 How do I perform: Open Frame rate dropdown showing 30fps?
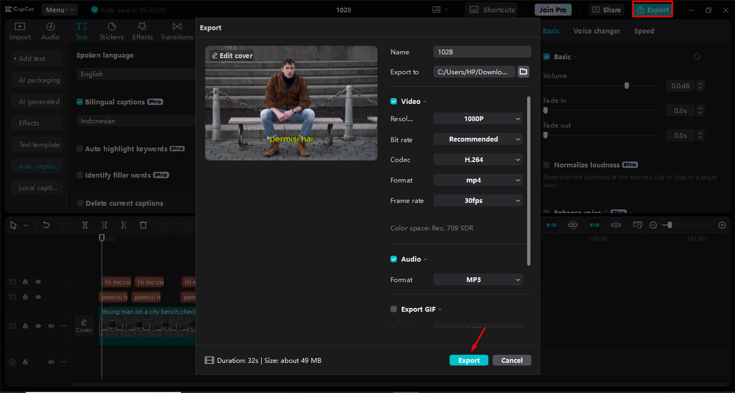tap(478, 201)
